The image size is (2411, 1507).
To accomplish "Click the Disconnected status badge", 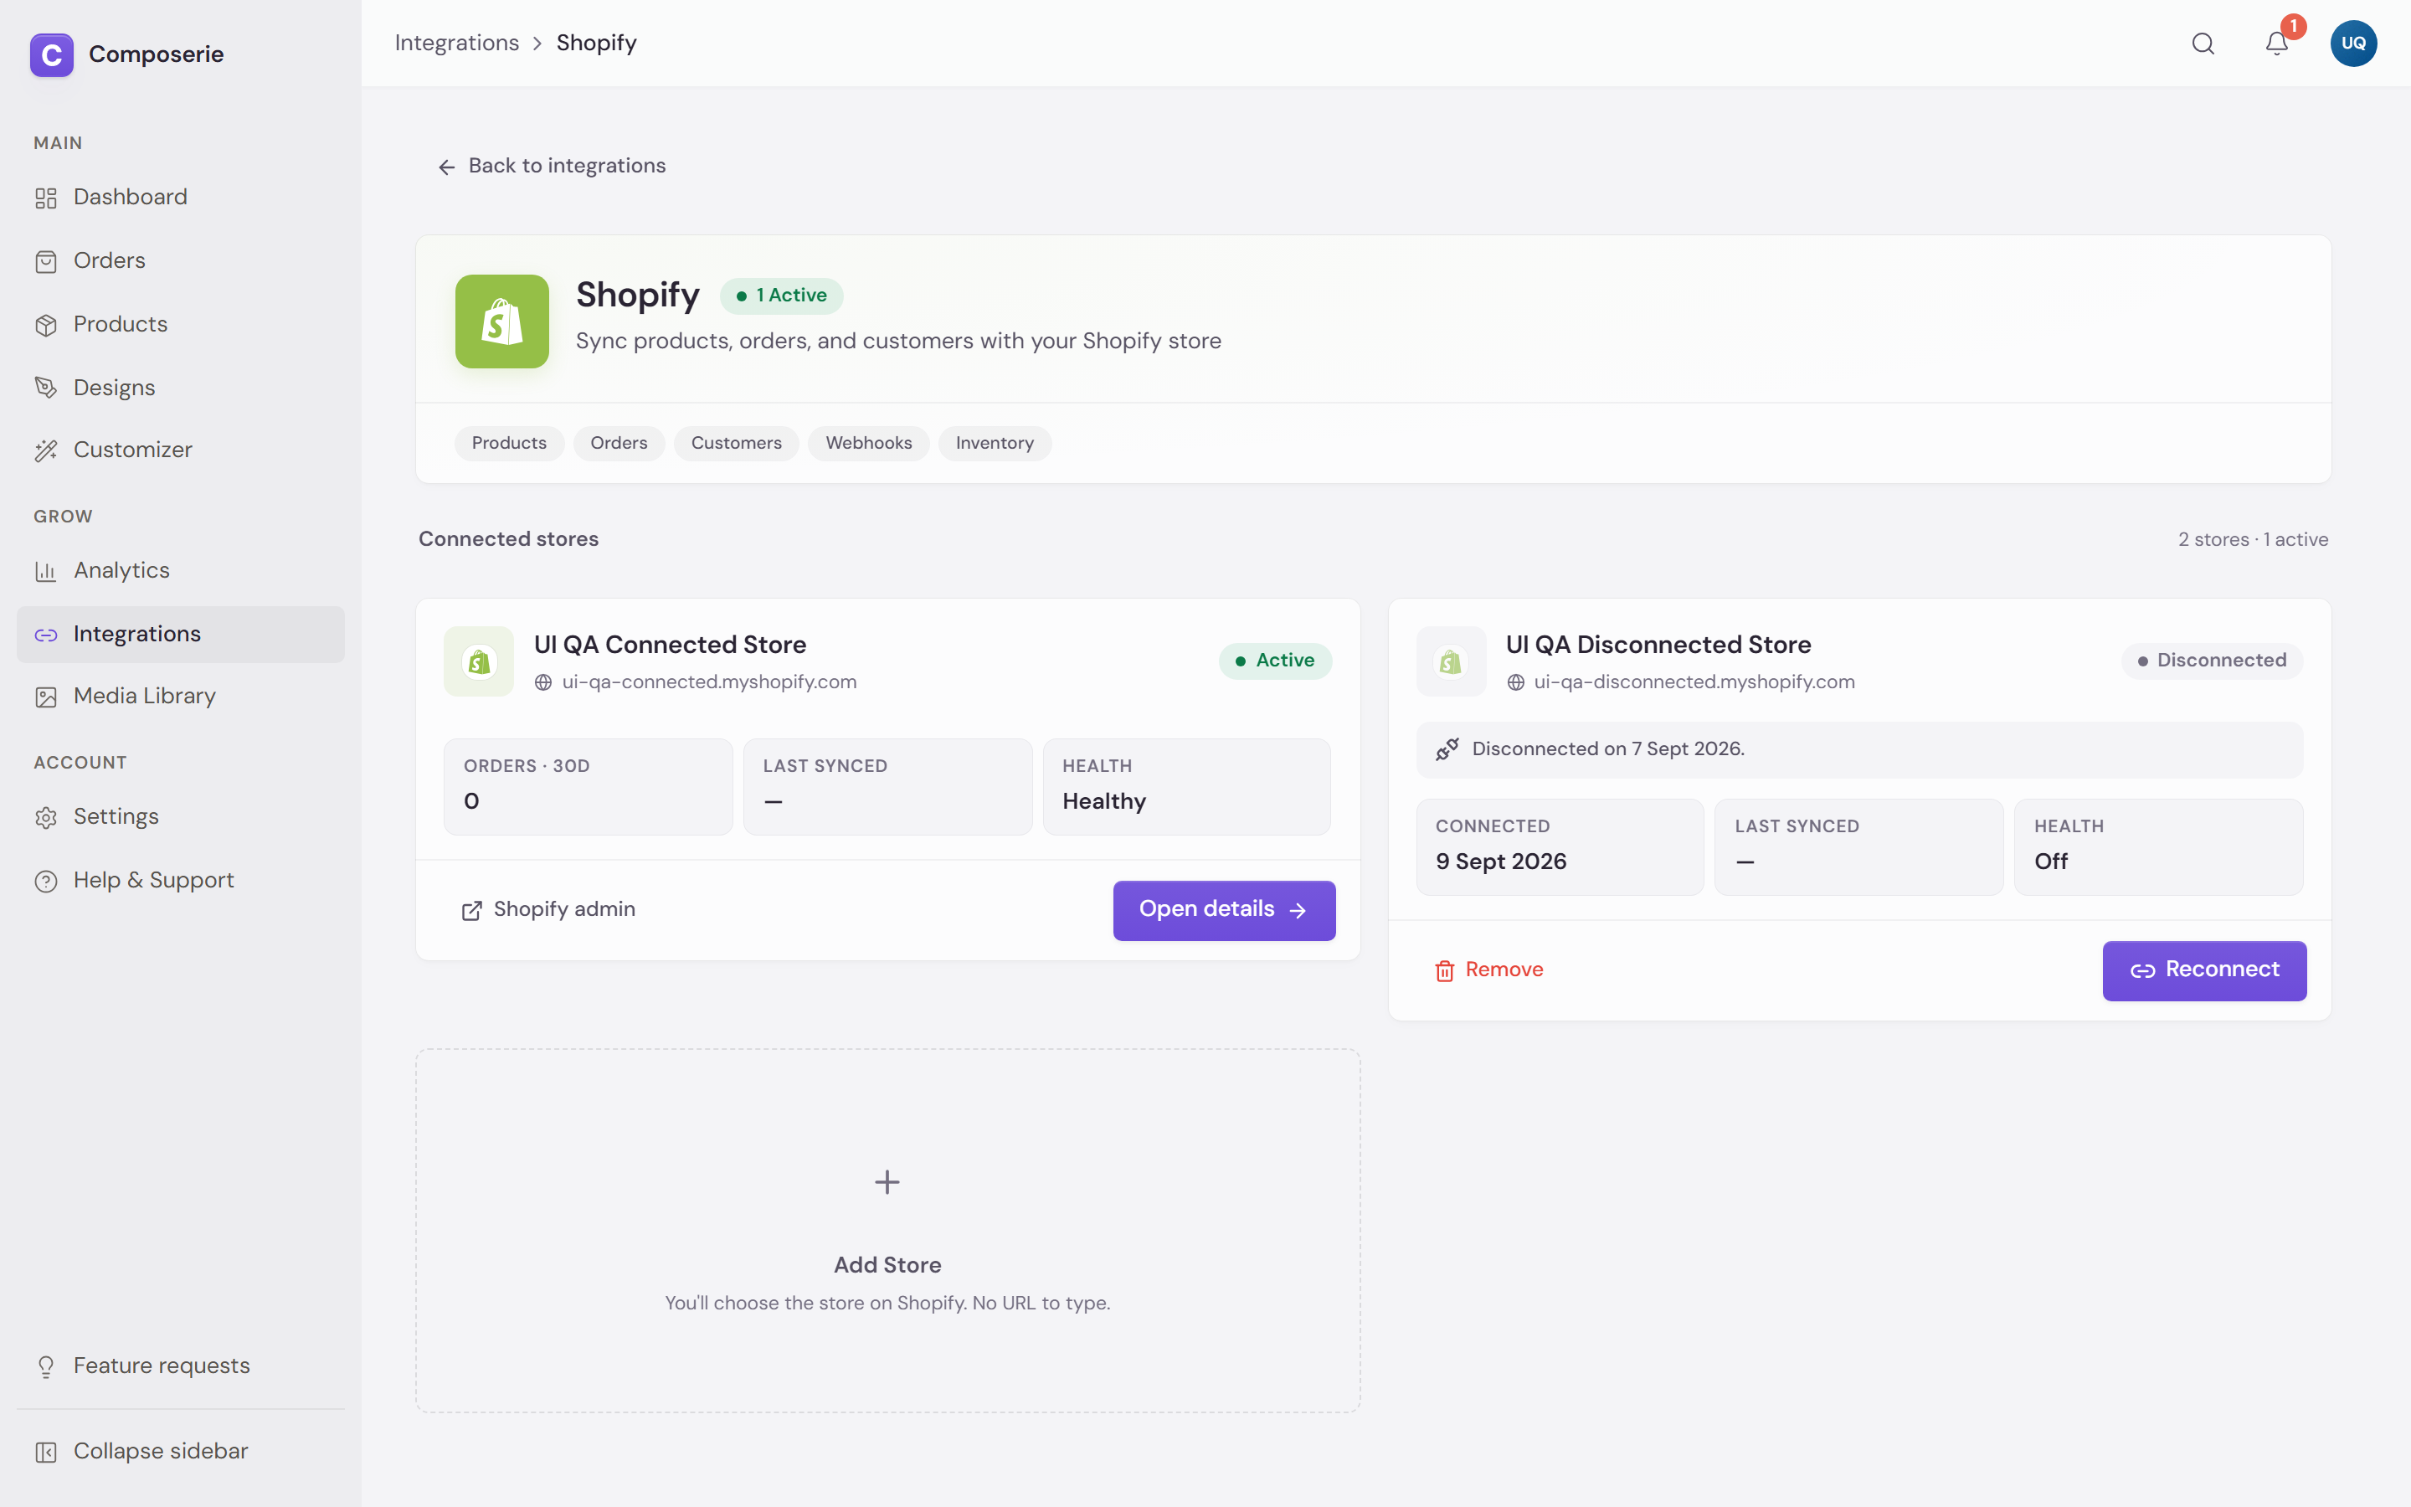I will (x=2212, y=661).
